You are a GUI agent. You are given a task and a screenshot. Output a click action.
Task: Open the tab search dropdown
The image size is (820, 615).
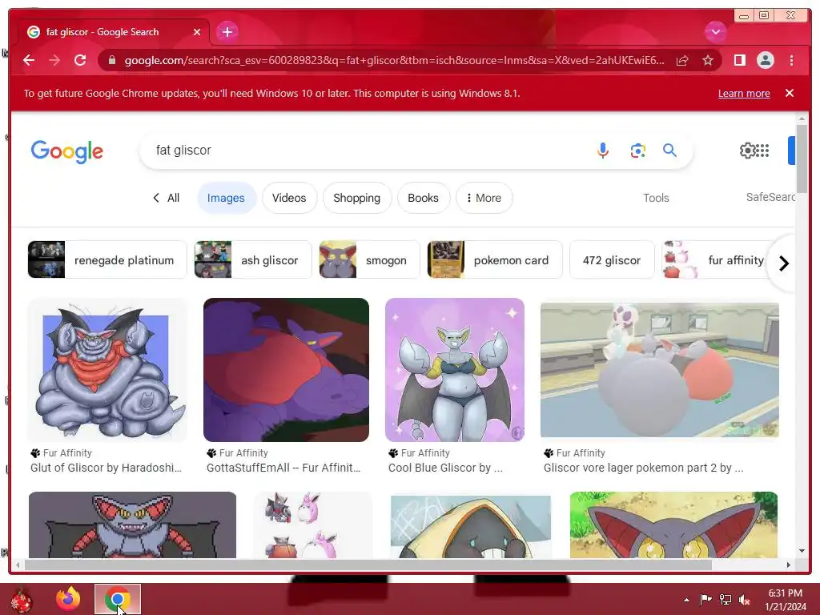pyautogui.click(x=715, y=32)
